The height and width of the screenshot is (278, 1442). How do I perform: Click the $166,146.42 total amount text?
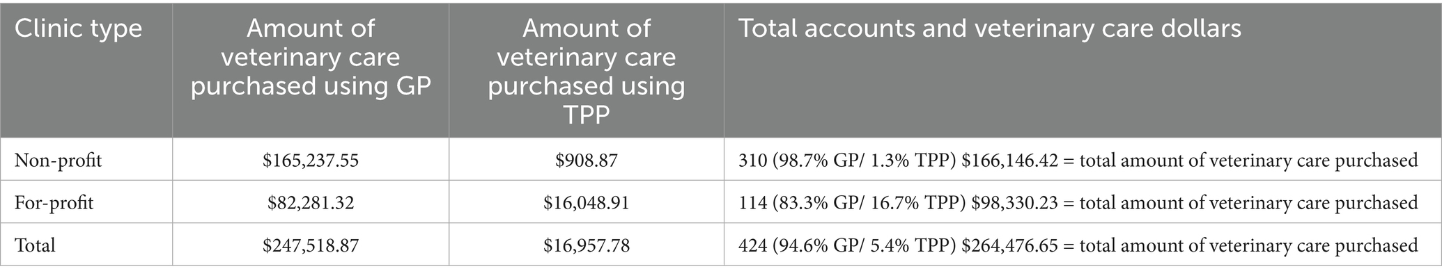(1009, 161)
